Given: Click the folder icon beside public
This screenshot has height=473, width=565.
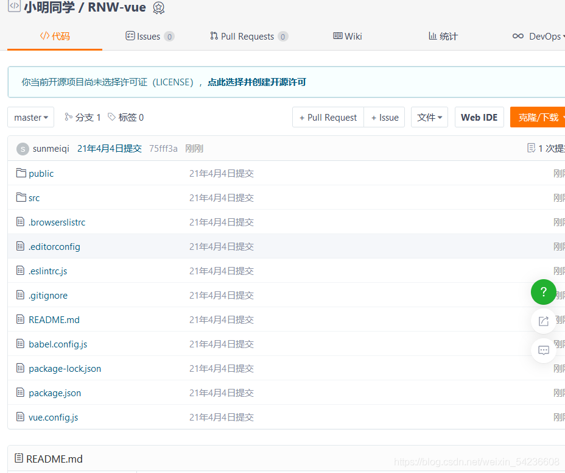Looking at the screenshot, I should click(21, 173).
